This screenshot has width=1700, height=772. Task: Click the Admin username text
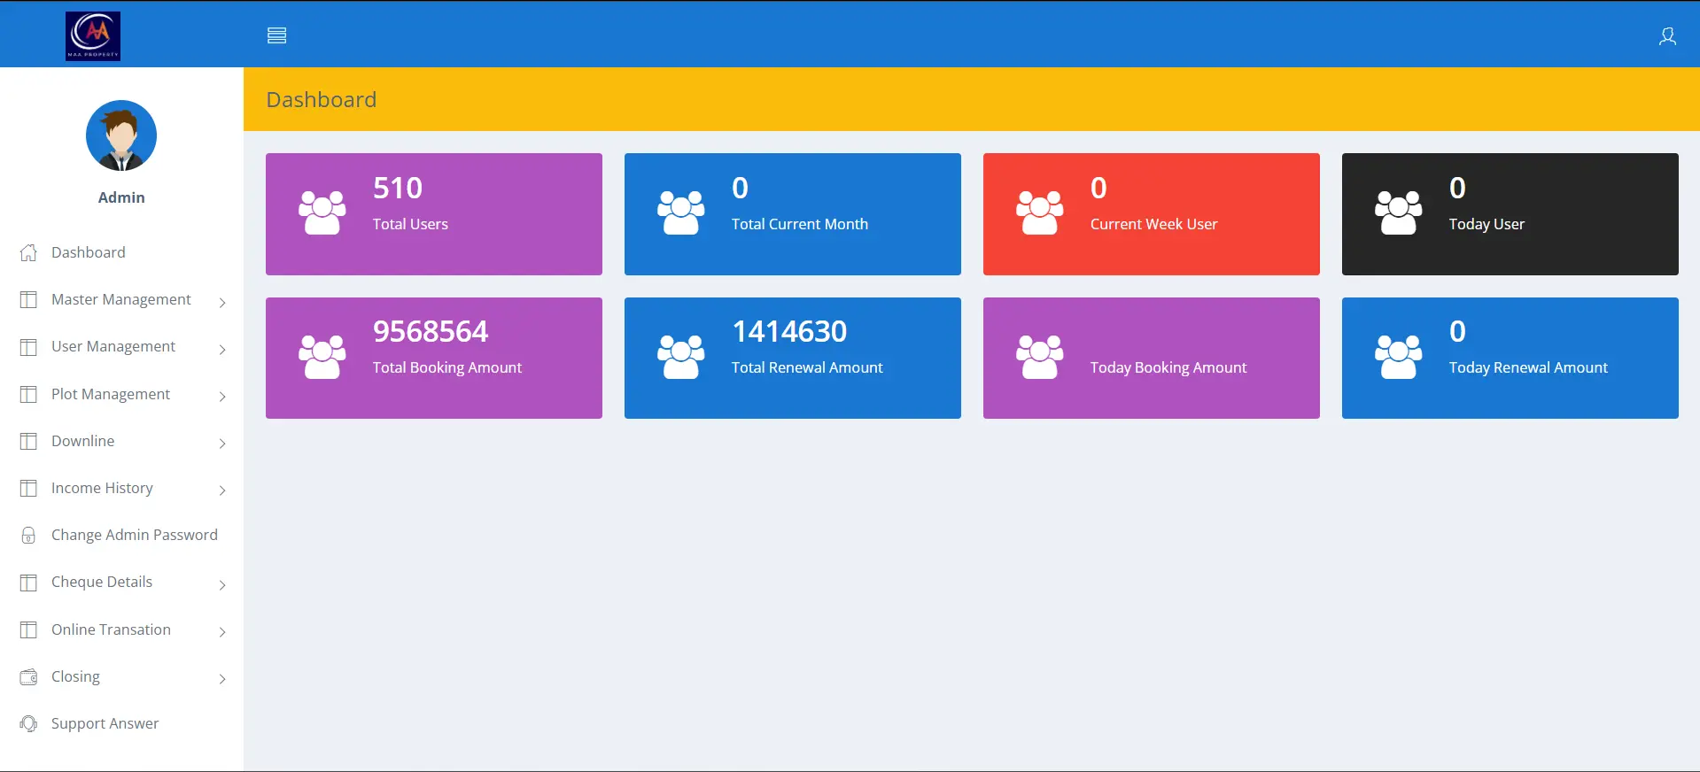pyautogui.click(x=121, y=197)
